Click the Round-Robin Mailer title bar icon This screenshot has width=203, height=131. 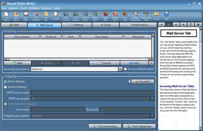tap(4, 3)
